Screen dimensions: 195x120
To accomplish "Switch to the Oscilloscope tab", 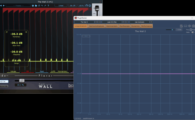I will pos(125,26).
